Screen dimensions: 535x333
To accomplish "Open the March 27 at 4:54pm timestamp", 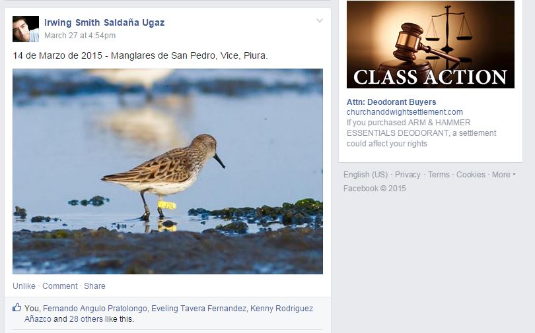I will (80, 36).
